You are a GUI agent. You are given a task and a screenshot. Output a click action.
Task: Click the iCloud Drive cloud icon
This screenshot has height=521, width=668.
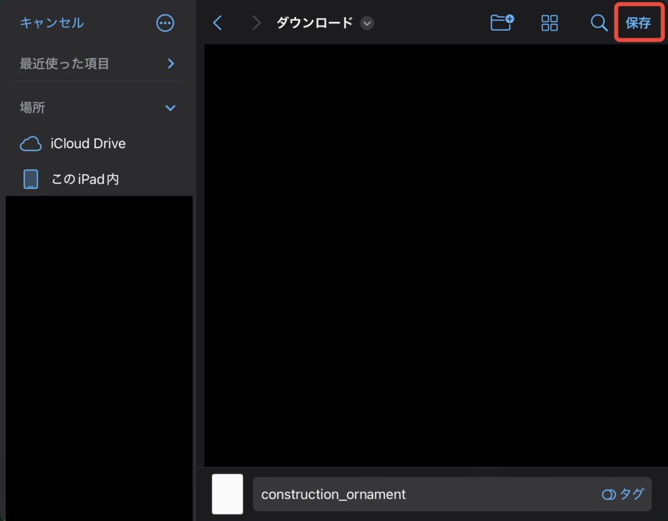coord(31,144)
